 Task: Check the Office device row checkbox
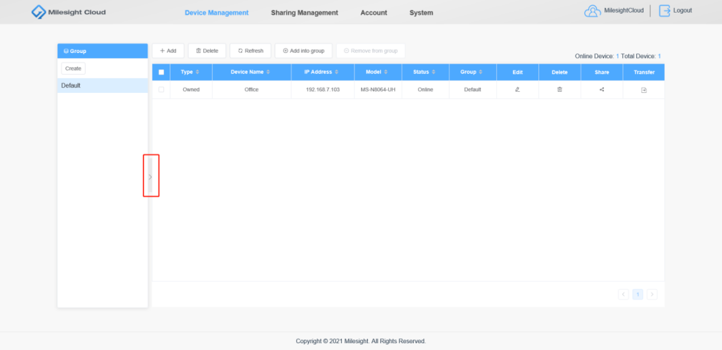pyautogui.click(x=161, y=89)
